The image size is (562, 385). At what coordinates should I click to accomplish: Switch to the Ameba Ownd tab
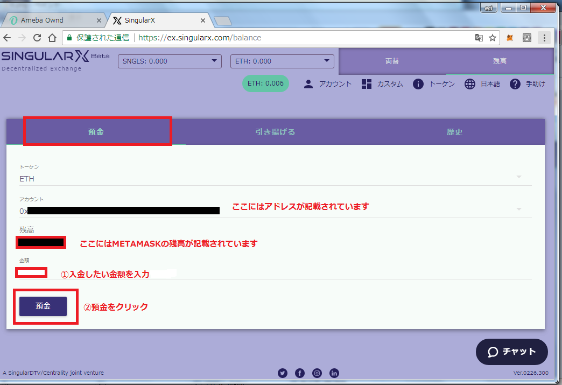(54, 20)
